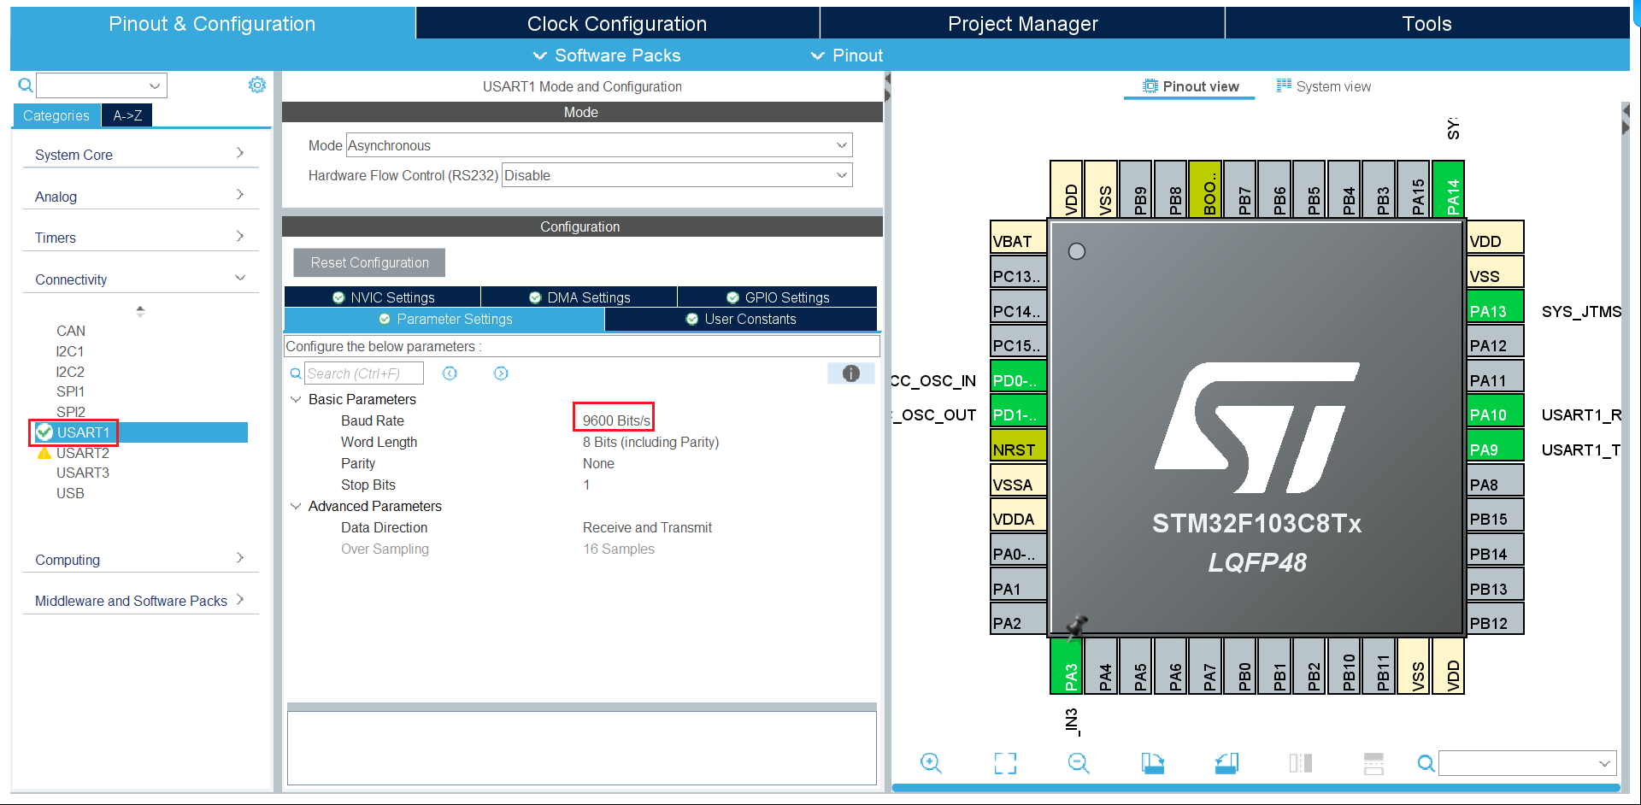
Task: Select USB in the connectivity list
Action: point(70,493)
